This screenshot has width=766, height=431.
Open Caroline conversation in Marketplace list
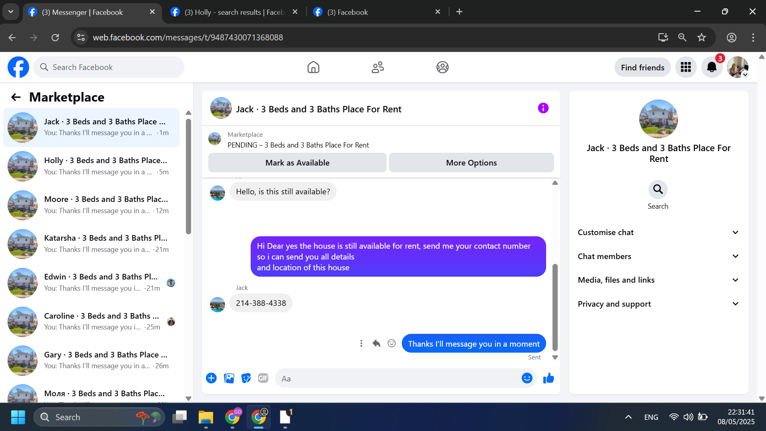[x=91, y=321]
